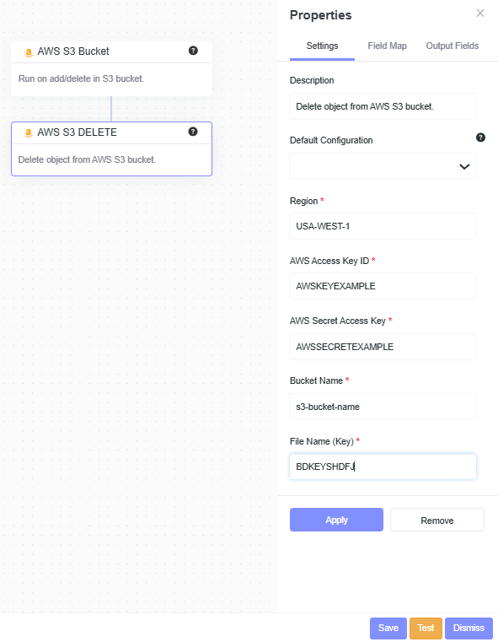The image size is (498, 642).
Task: Expand the Default Configuration dropdown
Action: click(383, 166)
